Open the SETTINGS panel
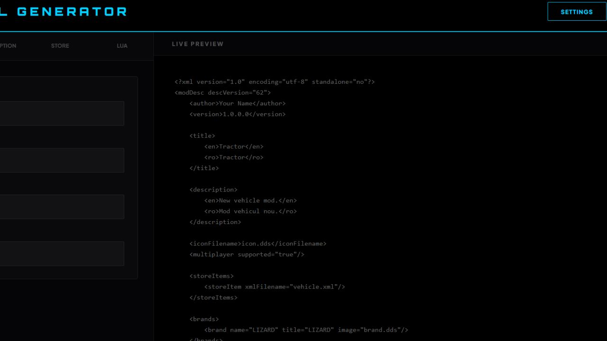 pos(577,11)
